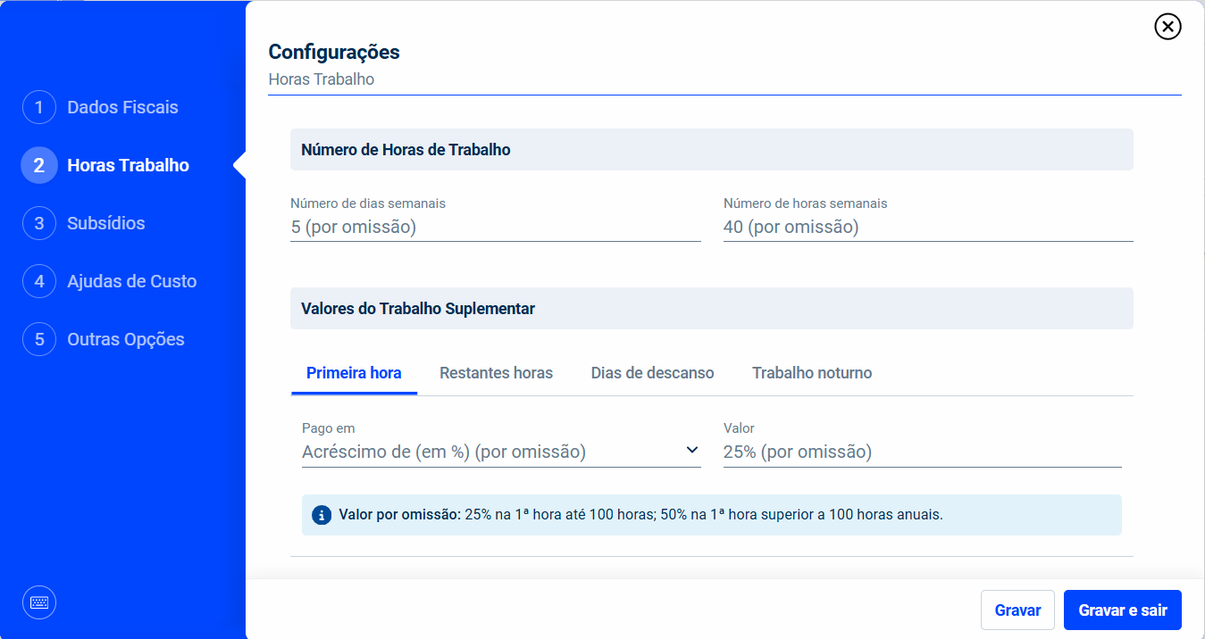Viewport: 1205px width, 639px height.
Task: Click the Gravar button
Action: tap(1017, 610)
